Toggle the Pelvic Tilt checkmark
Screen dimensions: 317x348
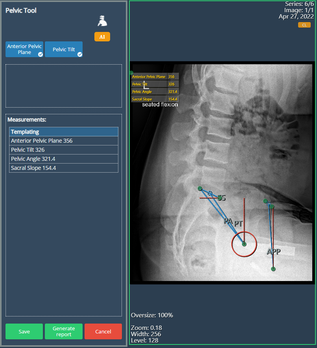[80, 54]
